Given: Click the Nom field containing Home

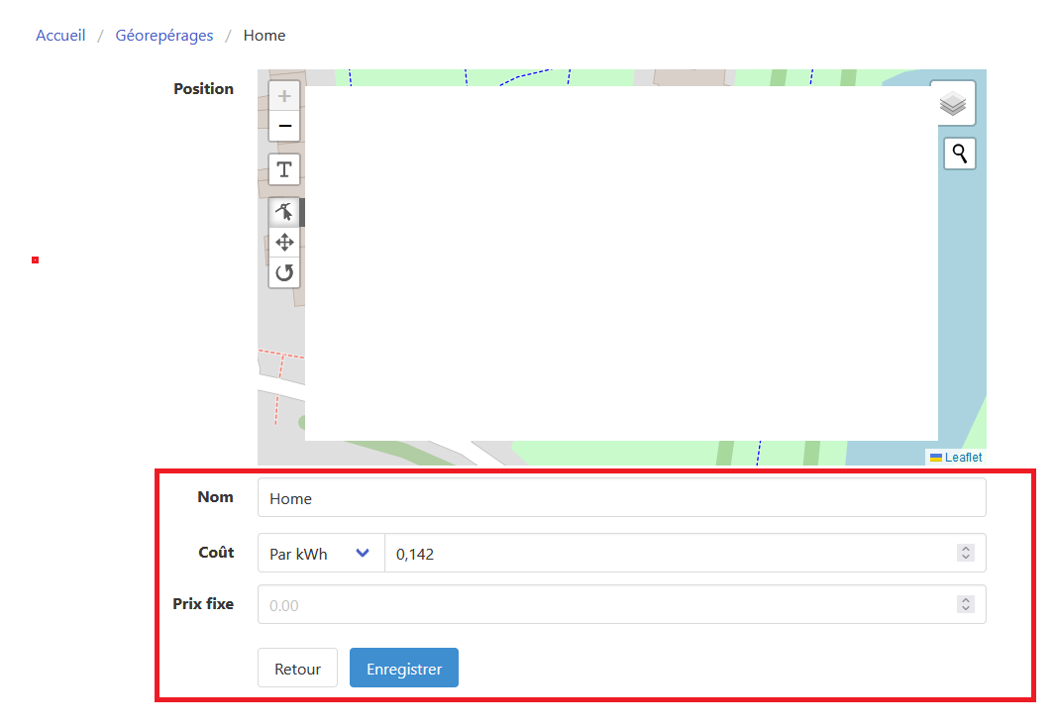Looking at the screenshot, I should tap(622, 498).
